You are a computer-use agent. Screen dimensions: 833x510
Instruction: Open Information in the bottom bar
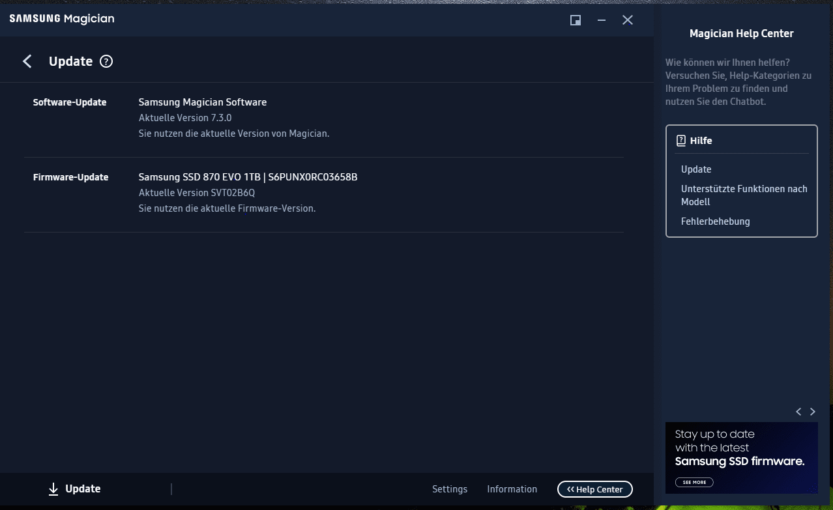tap(512, 489)
